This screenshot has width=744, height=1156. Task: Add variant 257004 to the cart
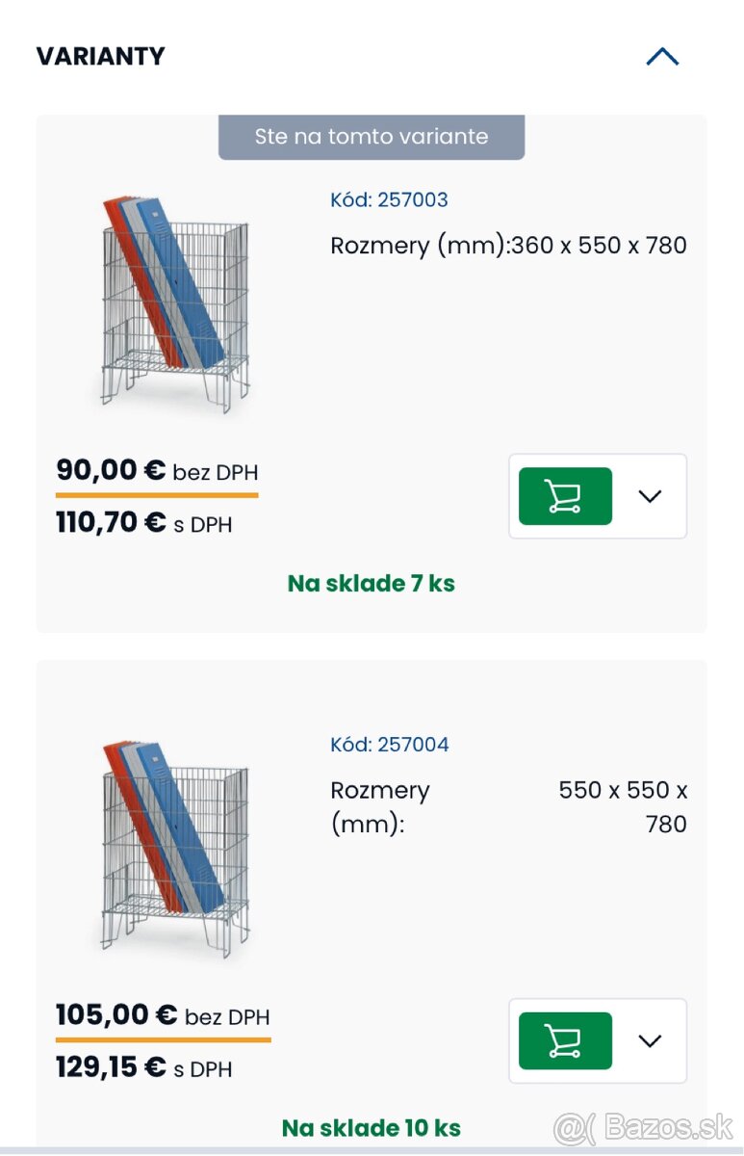click(x=565, y=1040)
